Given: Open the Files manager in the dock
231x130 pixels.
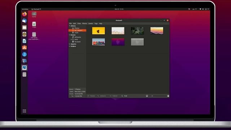Looking at the screenshot, I should 25,27.
